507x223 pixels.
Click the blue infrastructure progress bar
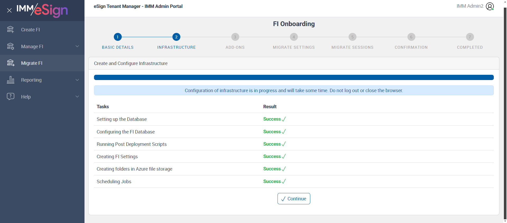tap(294, 77)
